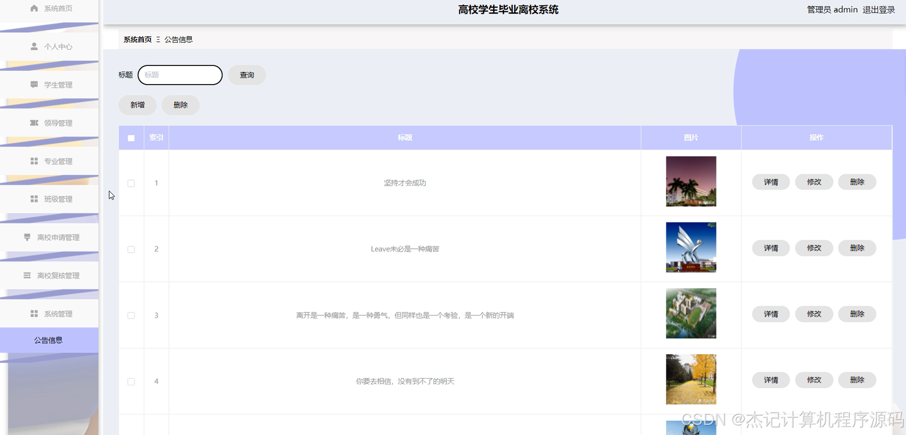Click the aerial campus thumbnail in row 3
Image resolution: width=906 pixels, height=435 pixels.
pos(691,313)
